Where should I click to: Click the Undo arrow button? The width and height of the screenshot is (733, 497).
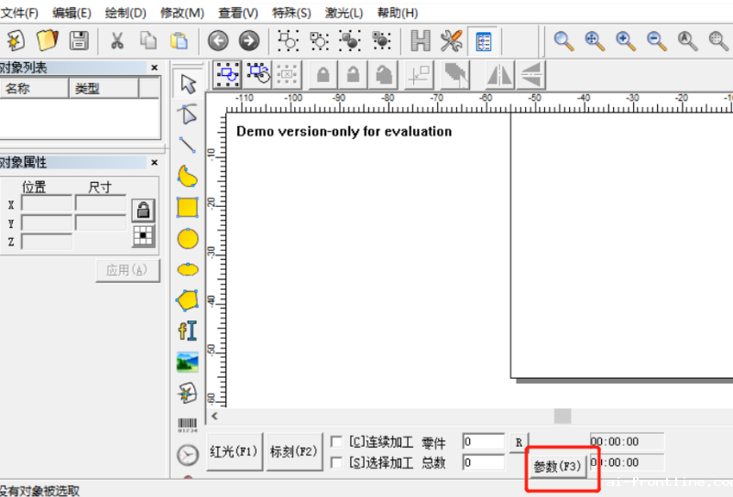(x=217, y=40)
